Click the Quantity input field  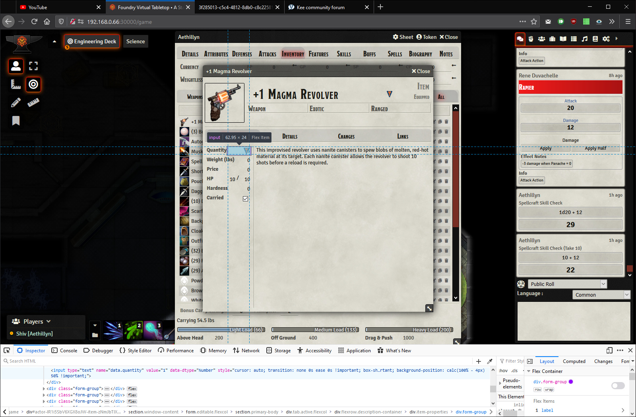239,150
